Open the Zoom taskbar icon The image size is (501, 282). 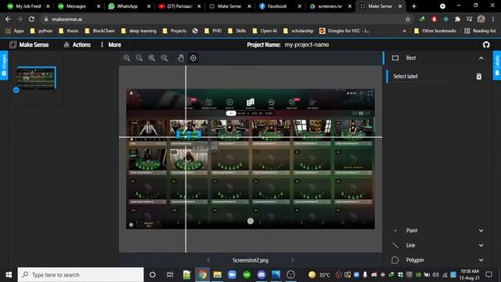pos(232,275)
